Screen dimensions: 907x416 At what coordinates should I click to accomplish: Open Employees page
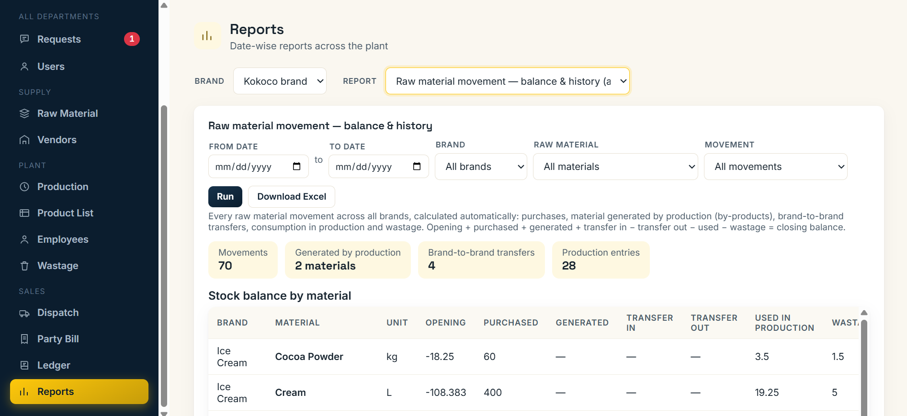79,239
